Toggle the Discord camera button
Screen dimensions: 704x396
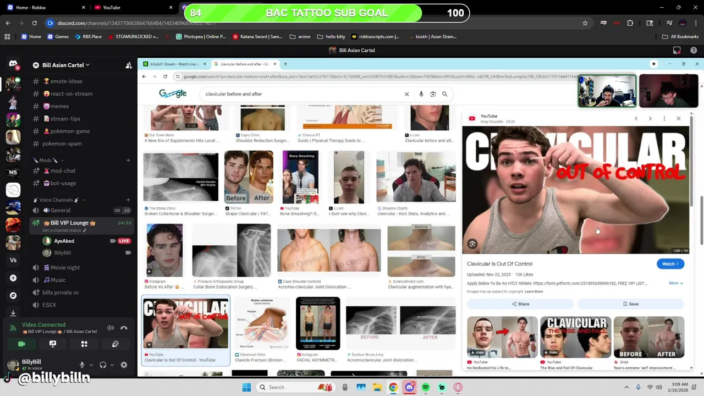(x=21, y=344)
